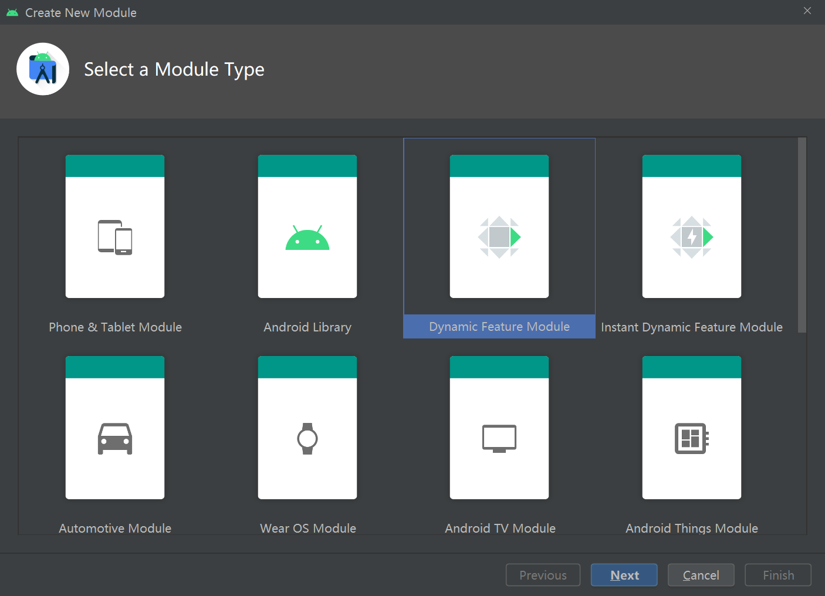The width and height of the screenshot is (825, 596).
Task: Click the Android Library label
Action: click(307, 327)
